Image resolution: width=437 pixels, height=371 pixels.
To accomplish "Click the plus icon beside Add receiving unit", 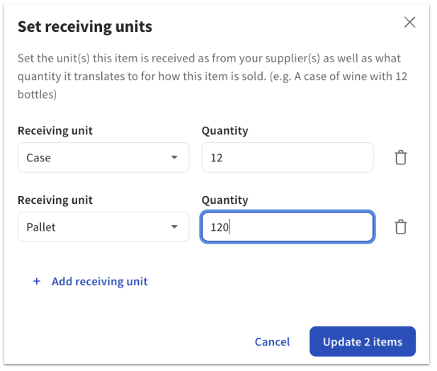I will [x=37, y=281].
